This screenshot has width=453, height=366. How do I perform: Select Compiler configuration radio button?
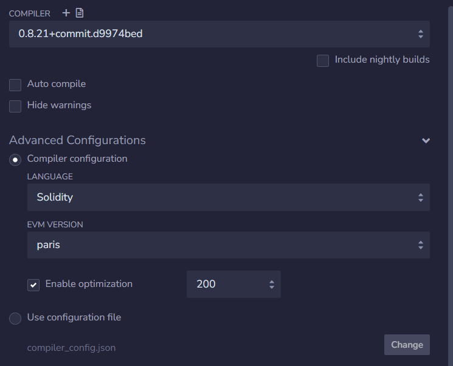point(15,160)
